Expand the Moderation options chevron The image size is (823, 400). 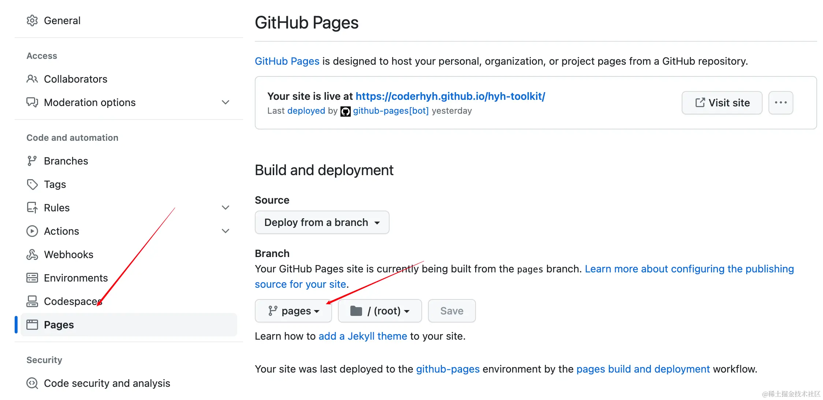(226, 102)
